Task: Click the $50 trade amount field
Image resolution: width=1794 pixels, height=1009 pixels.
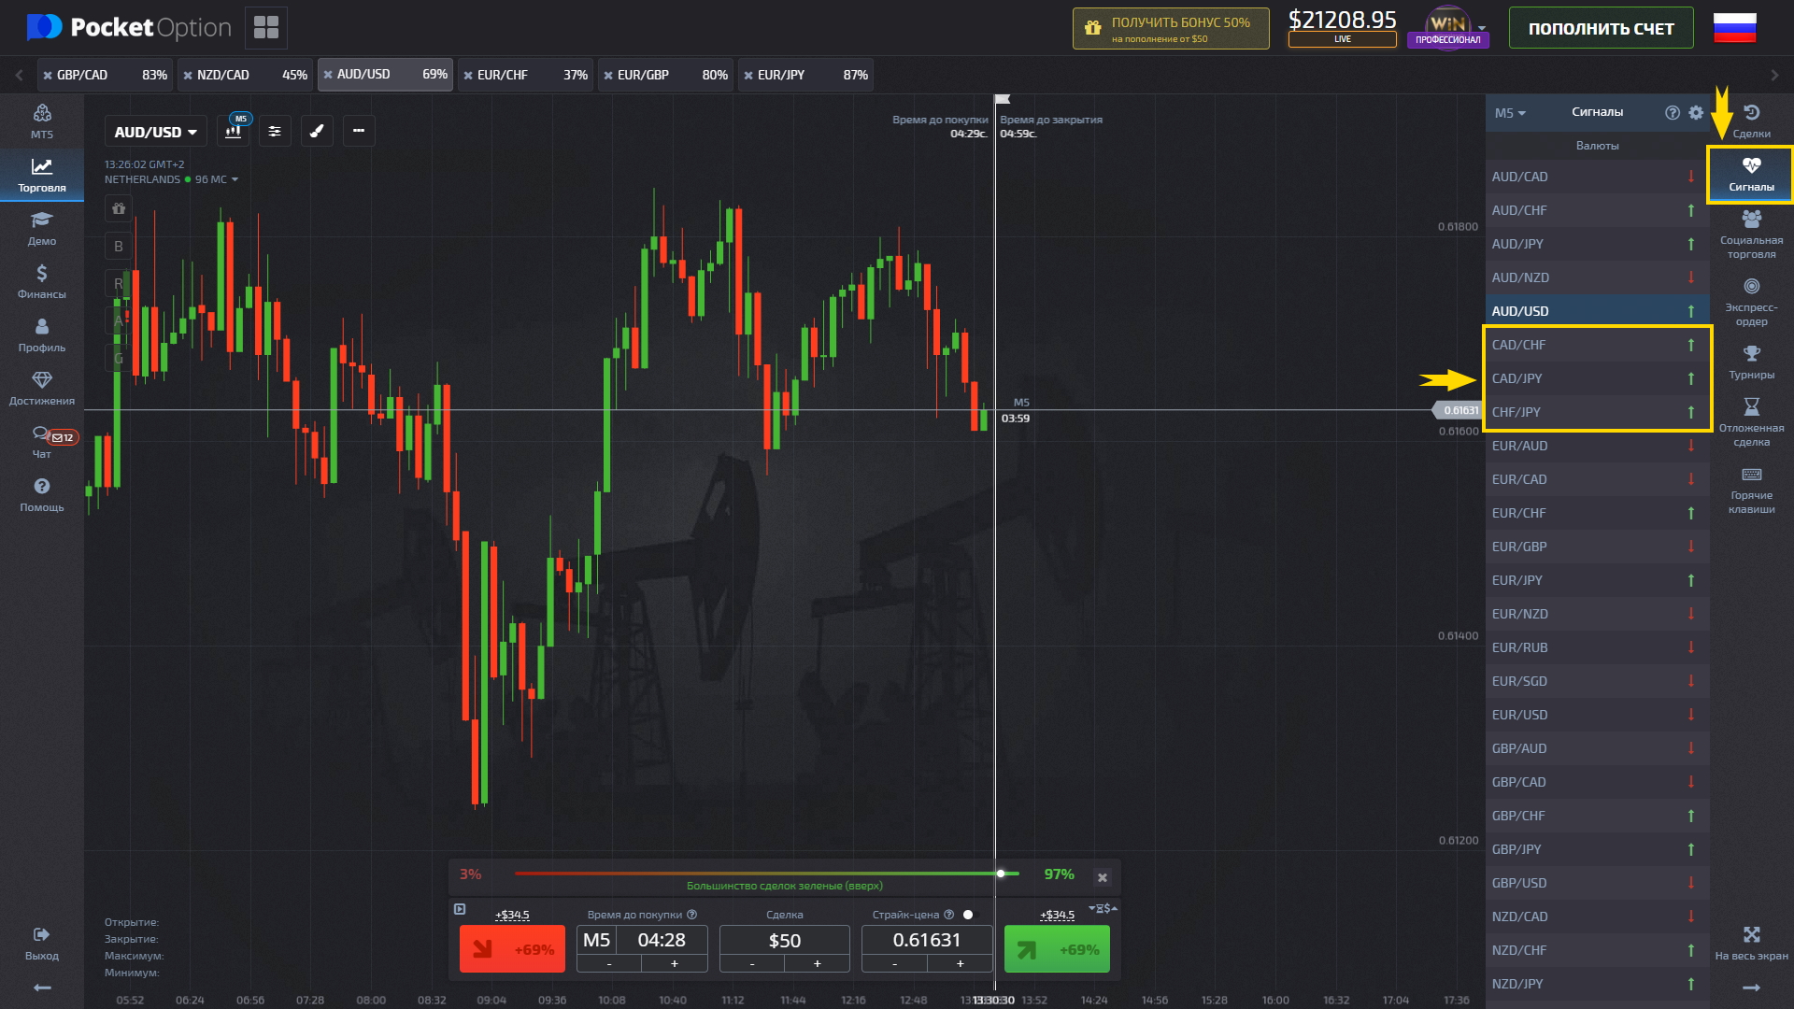Action: click(x=784, y=941)
